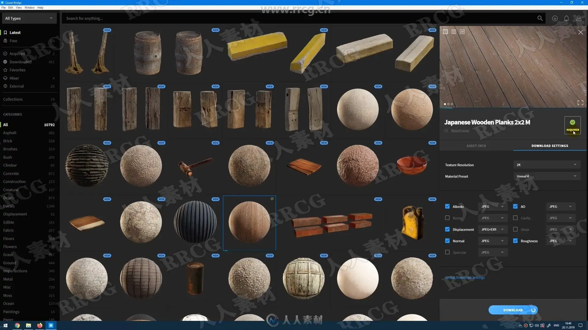Click the search magnifier icon
The height and width of the screenshot is (330, 588).
pos(540,18)
